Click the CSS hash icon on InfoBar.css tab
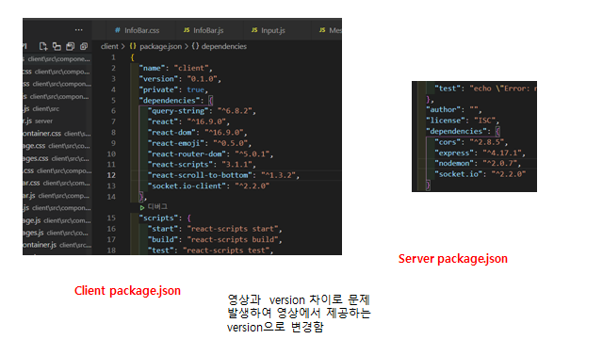Screen dimensions: 603x339 [117, 30]
